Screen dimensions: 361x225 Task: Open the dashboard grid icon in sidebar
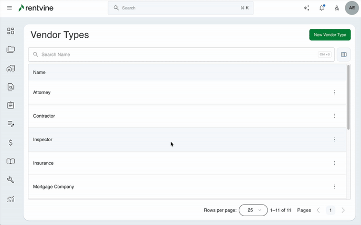[x=10, y=31]
